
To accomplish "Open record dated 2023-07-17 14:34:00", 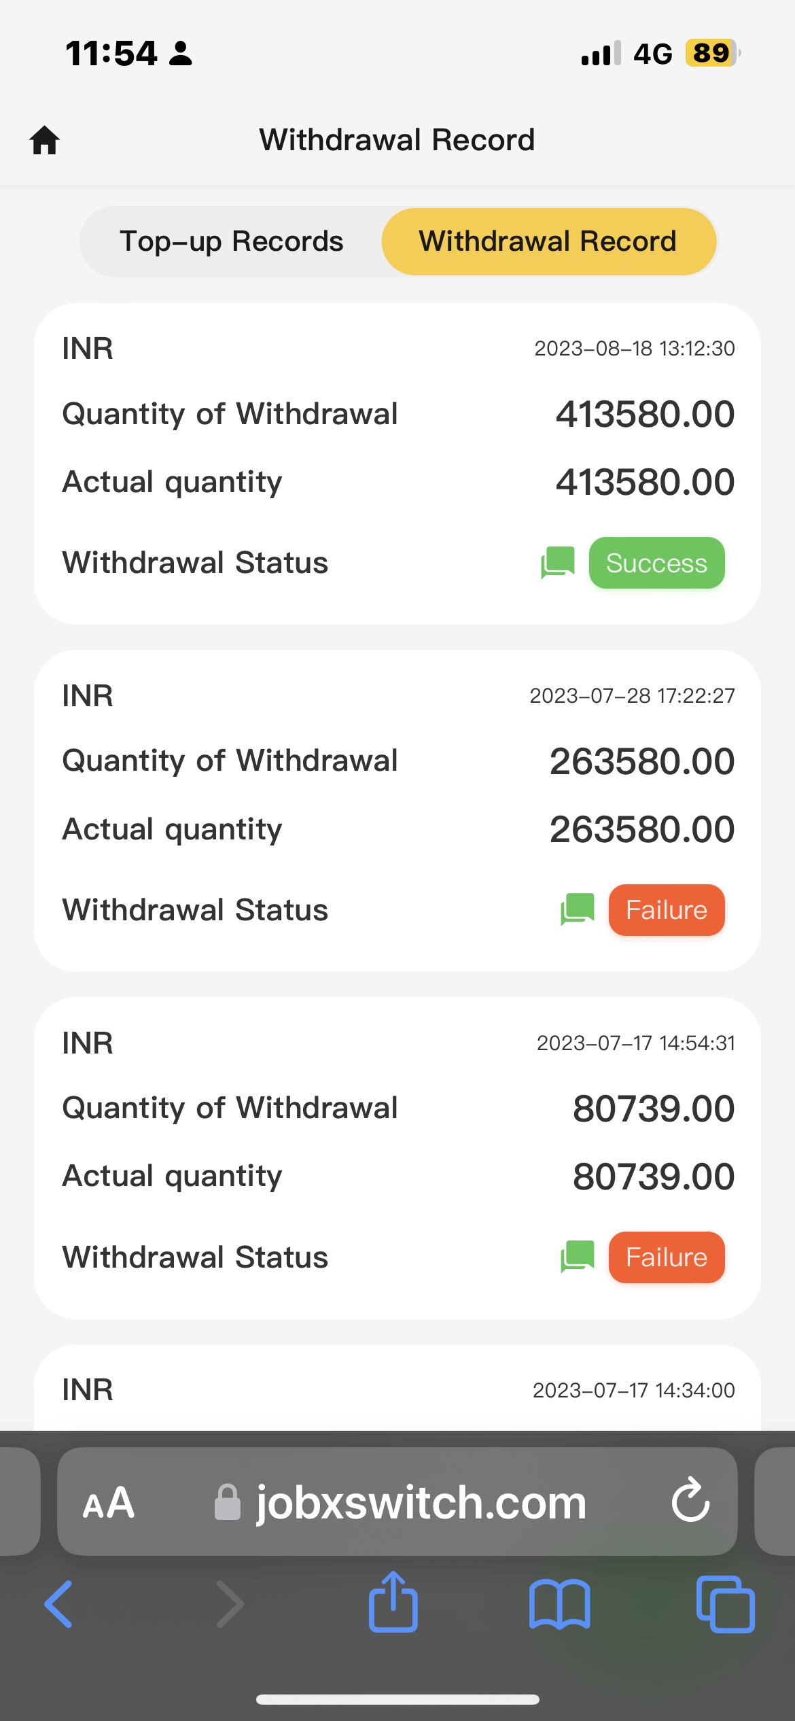I will point(397,1389).
